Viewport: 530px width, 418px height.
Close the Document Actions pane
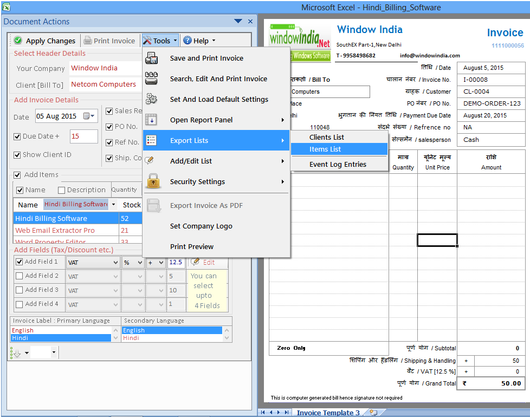(250, 21)
